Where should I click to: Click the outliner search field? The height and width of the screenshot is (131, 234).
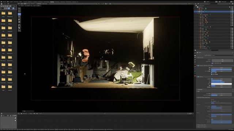[214, 4]
